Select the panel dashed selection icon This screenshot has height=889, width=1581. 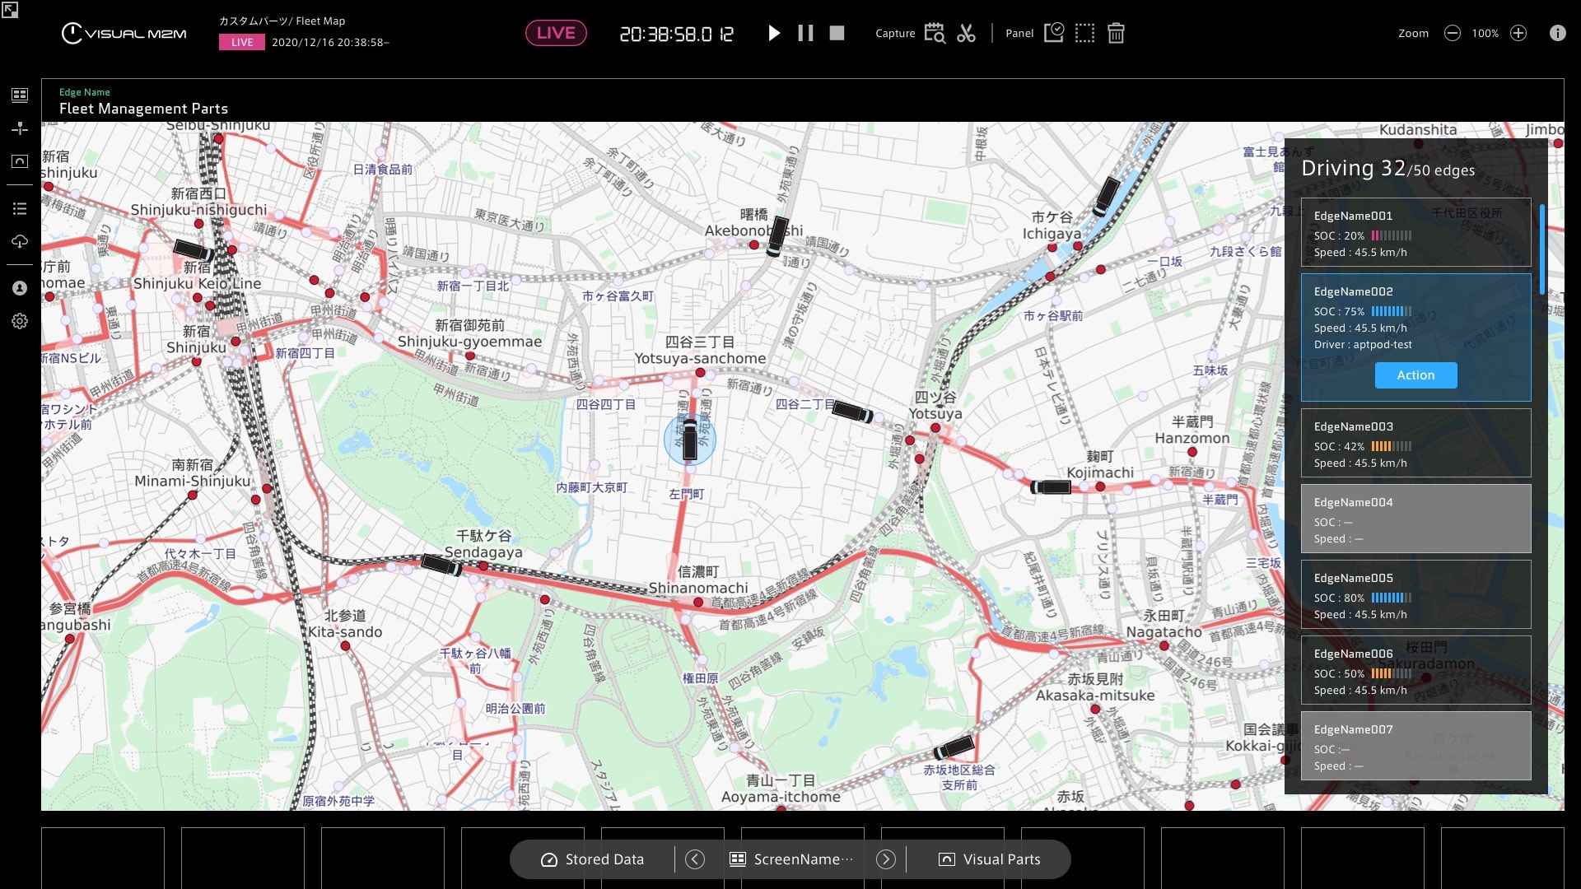[x=1085, y=33]
